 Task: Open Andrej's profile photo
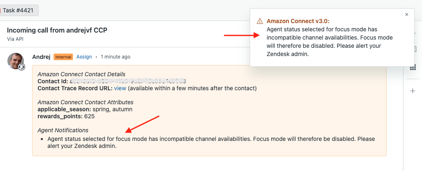[15, 61]
